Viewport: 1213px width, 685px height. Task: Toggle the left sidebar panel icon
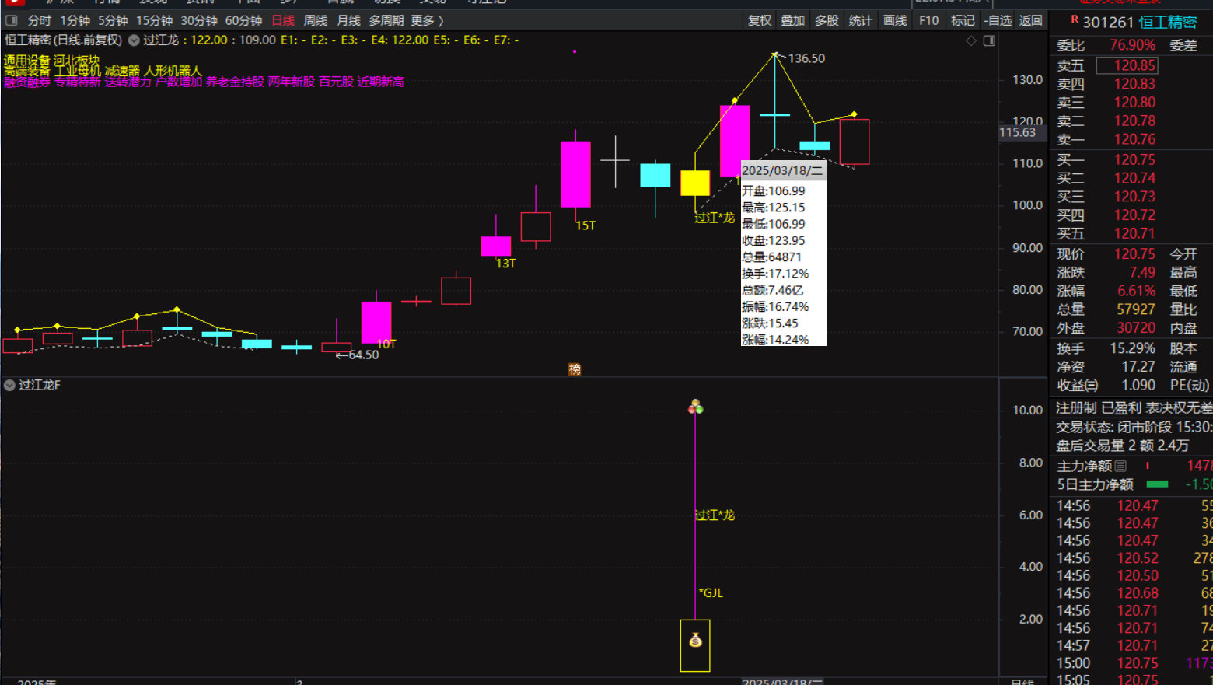[12, 20]
